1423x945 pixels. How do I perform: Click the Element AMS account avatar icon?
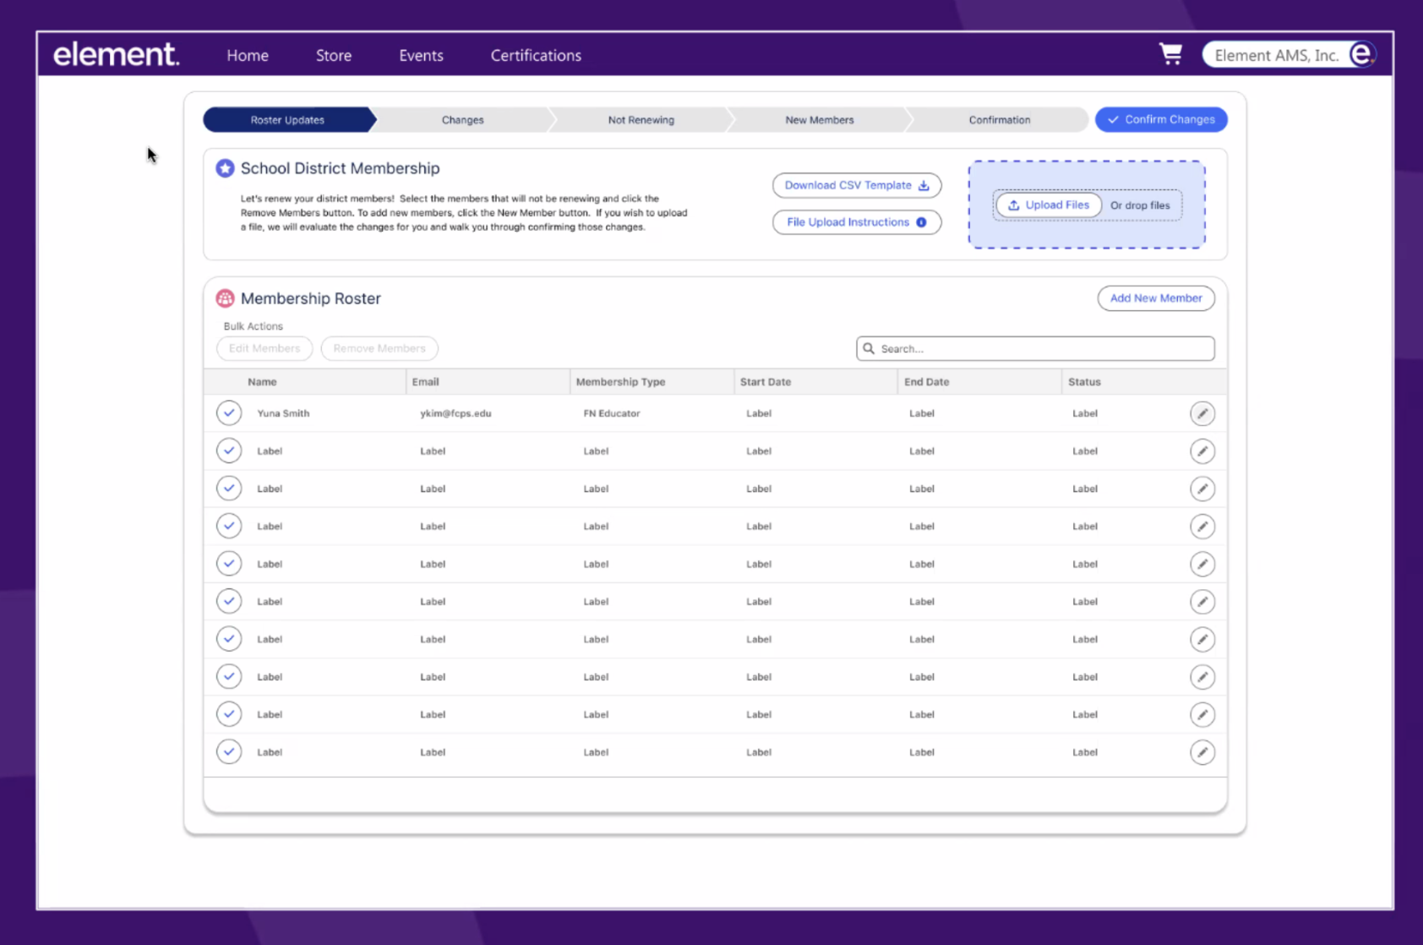click(x=1360, y=54)
